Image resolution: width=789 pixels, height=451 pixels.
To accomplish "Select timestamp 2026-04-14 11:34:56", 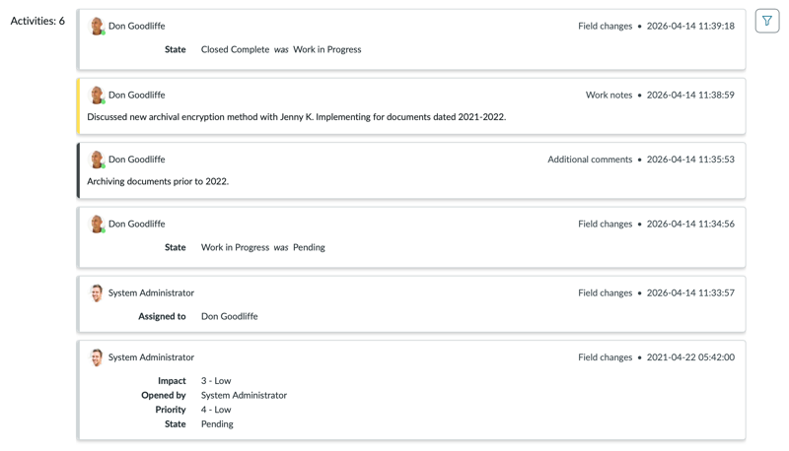I will pos(690,224).
